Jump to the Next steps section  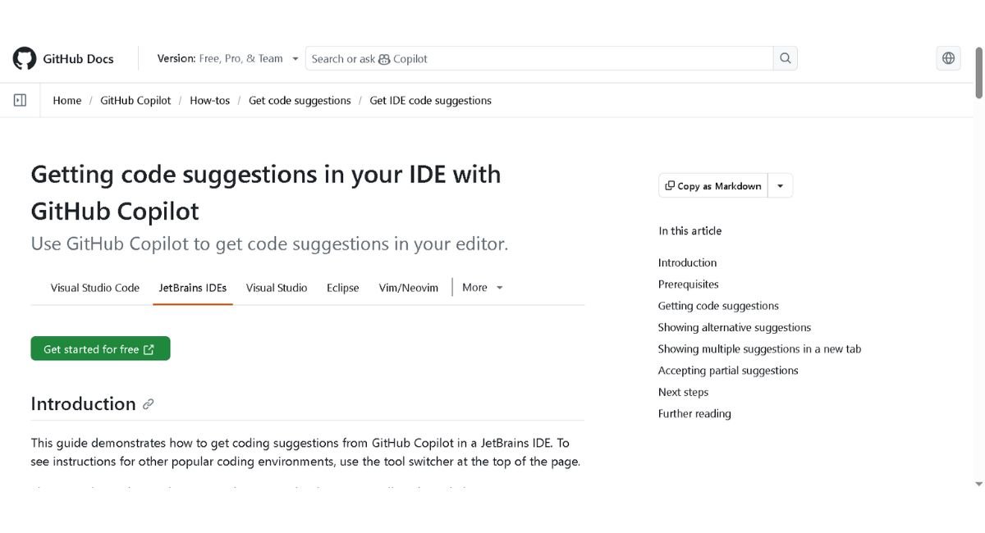click(x=683, y=392)
